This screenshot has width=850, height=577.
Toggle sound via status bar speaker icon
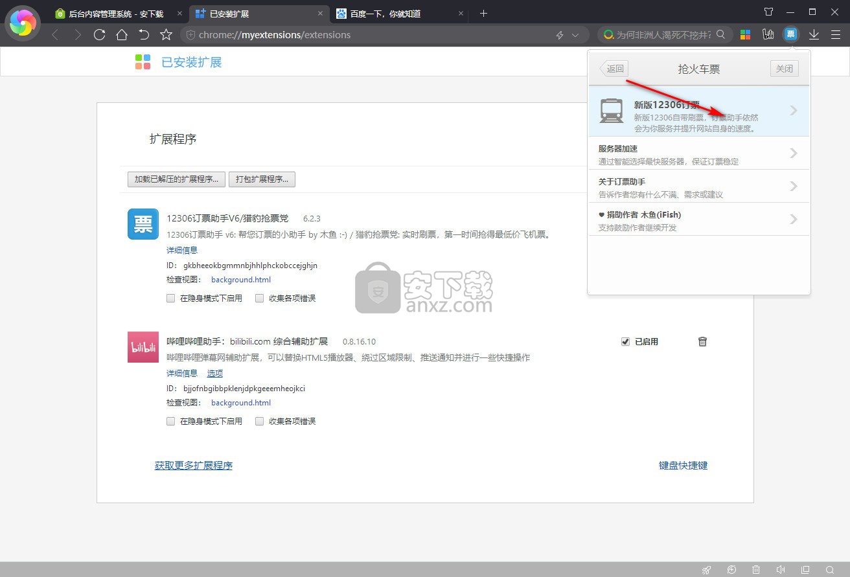click(781, 570)
